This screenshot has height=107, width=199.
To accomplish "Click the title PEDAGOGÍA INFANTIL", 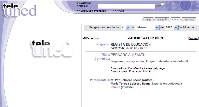I will (x=128, y=55).
